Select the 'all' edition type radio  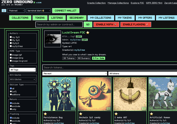tap(11, 88)
